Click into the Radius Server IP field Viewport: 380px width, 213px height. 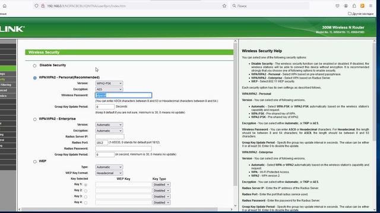(109, 137)
